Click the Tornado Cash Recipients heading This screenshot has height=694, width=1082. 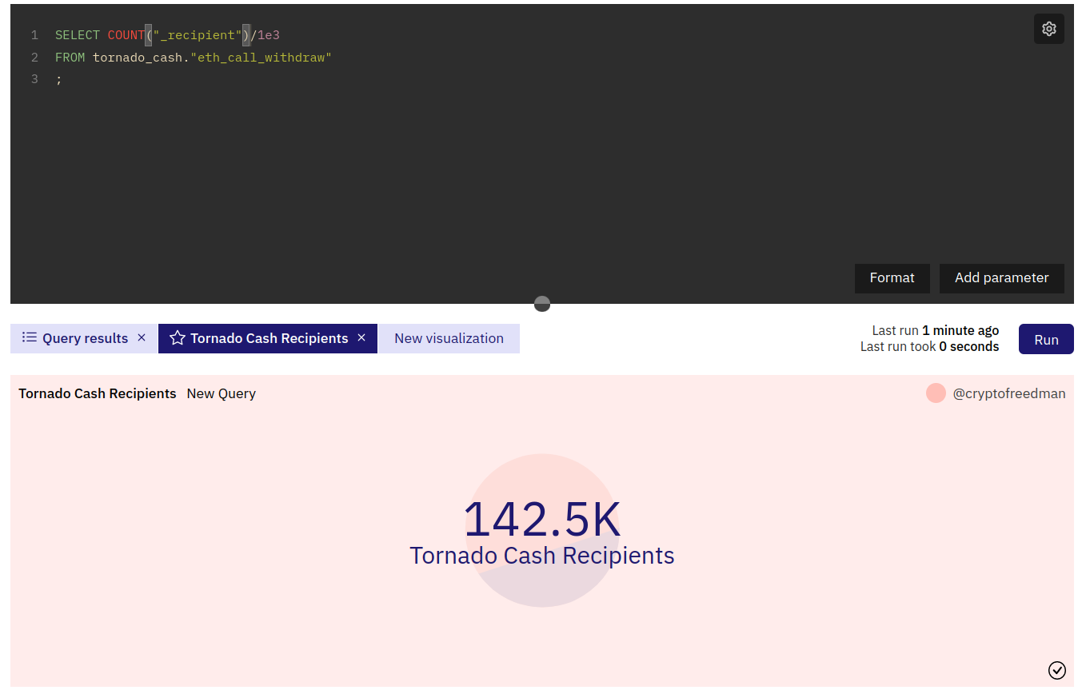pyautogui.click(x=98, y=393)
